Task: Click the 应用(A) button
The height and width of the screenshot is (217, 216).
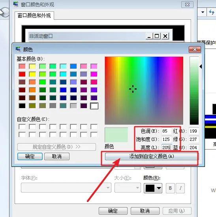Action: point(177,211)
